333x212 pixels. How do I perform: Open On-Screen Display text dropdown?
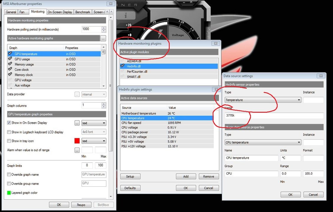click(94, 123)
